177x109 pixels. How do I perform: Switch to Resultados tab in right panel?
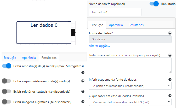point(136,25)
